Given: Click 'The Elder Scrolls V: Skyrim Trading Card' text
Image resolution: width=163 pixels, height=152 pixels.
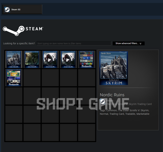Looking at the screenshot, I should tap(129, 104).
